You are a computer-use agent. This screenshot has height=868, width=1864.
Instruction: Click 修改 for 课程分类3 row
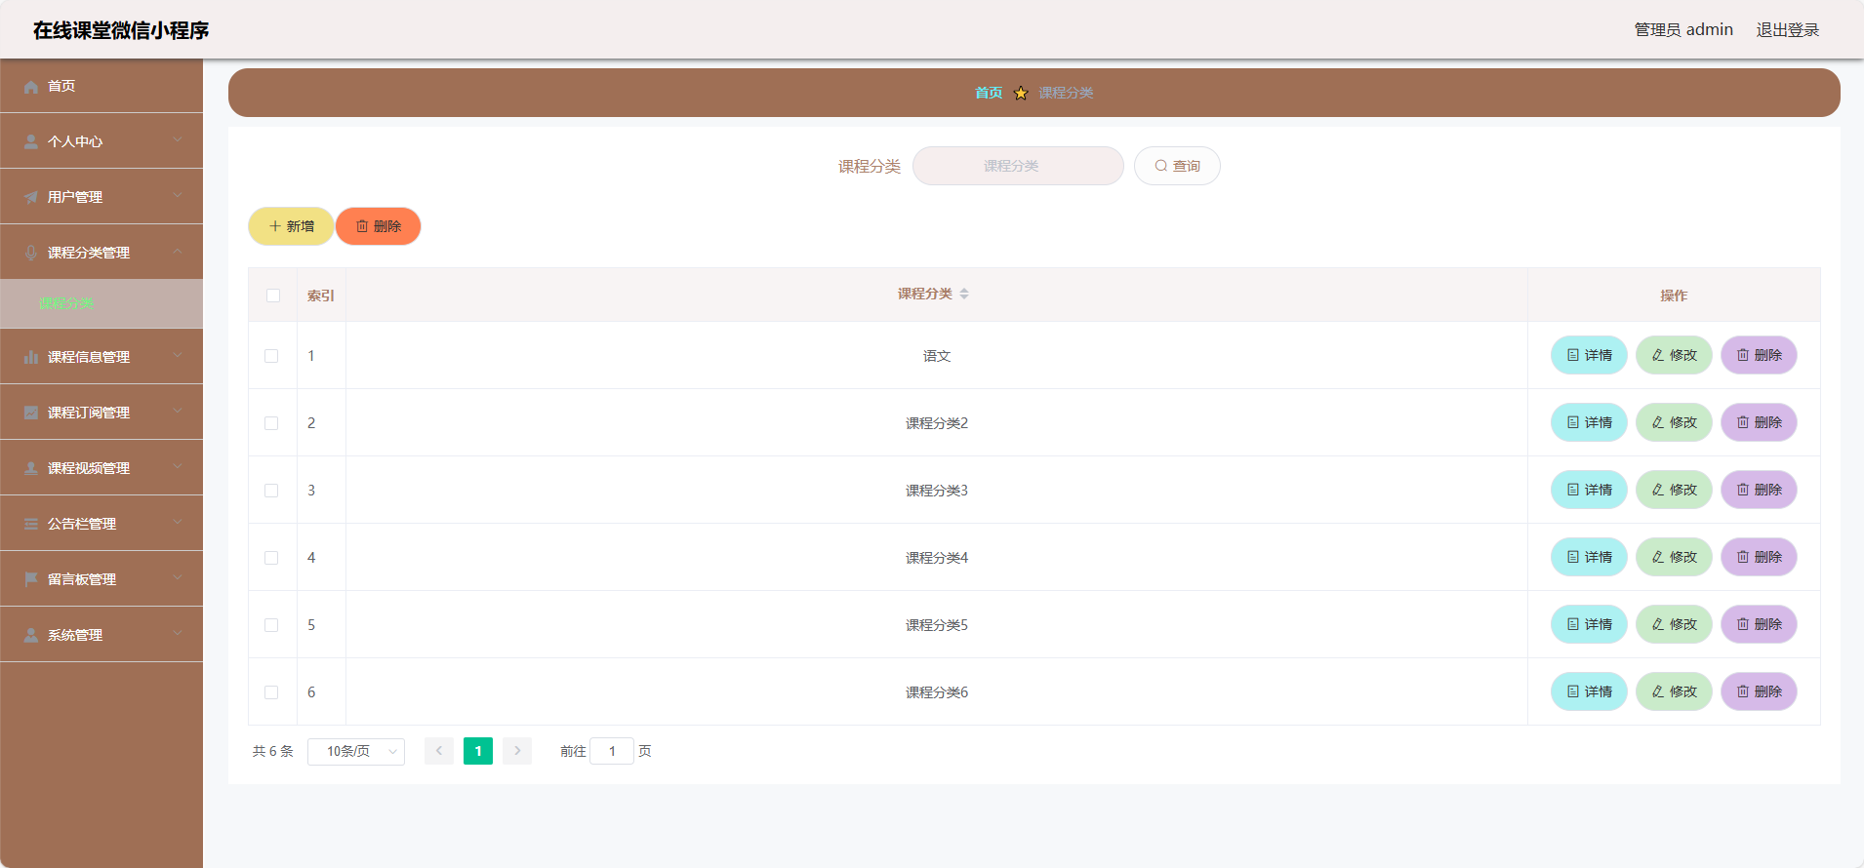(1674, 490)
